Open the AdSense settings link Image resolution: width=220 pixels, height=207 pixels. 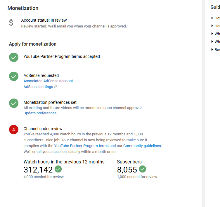[38, 87]
